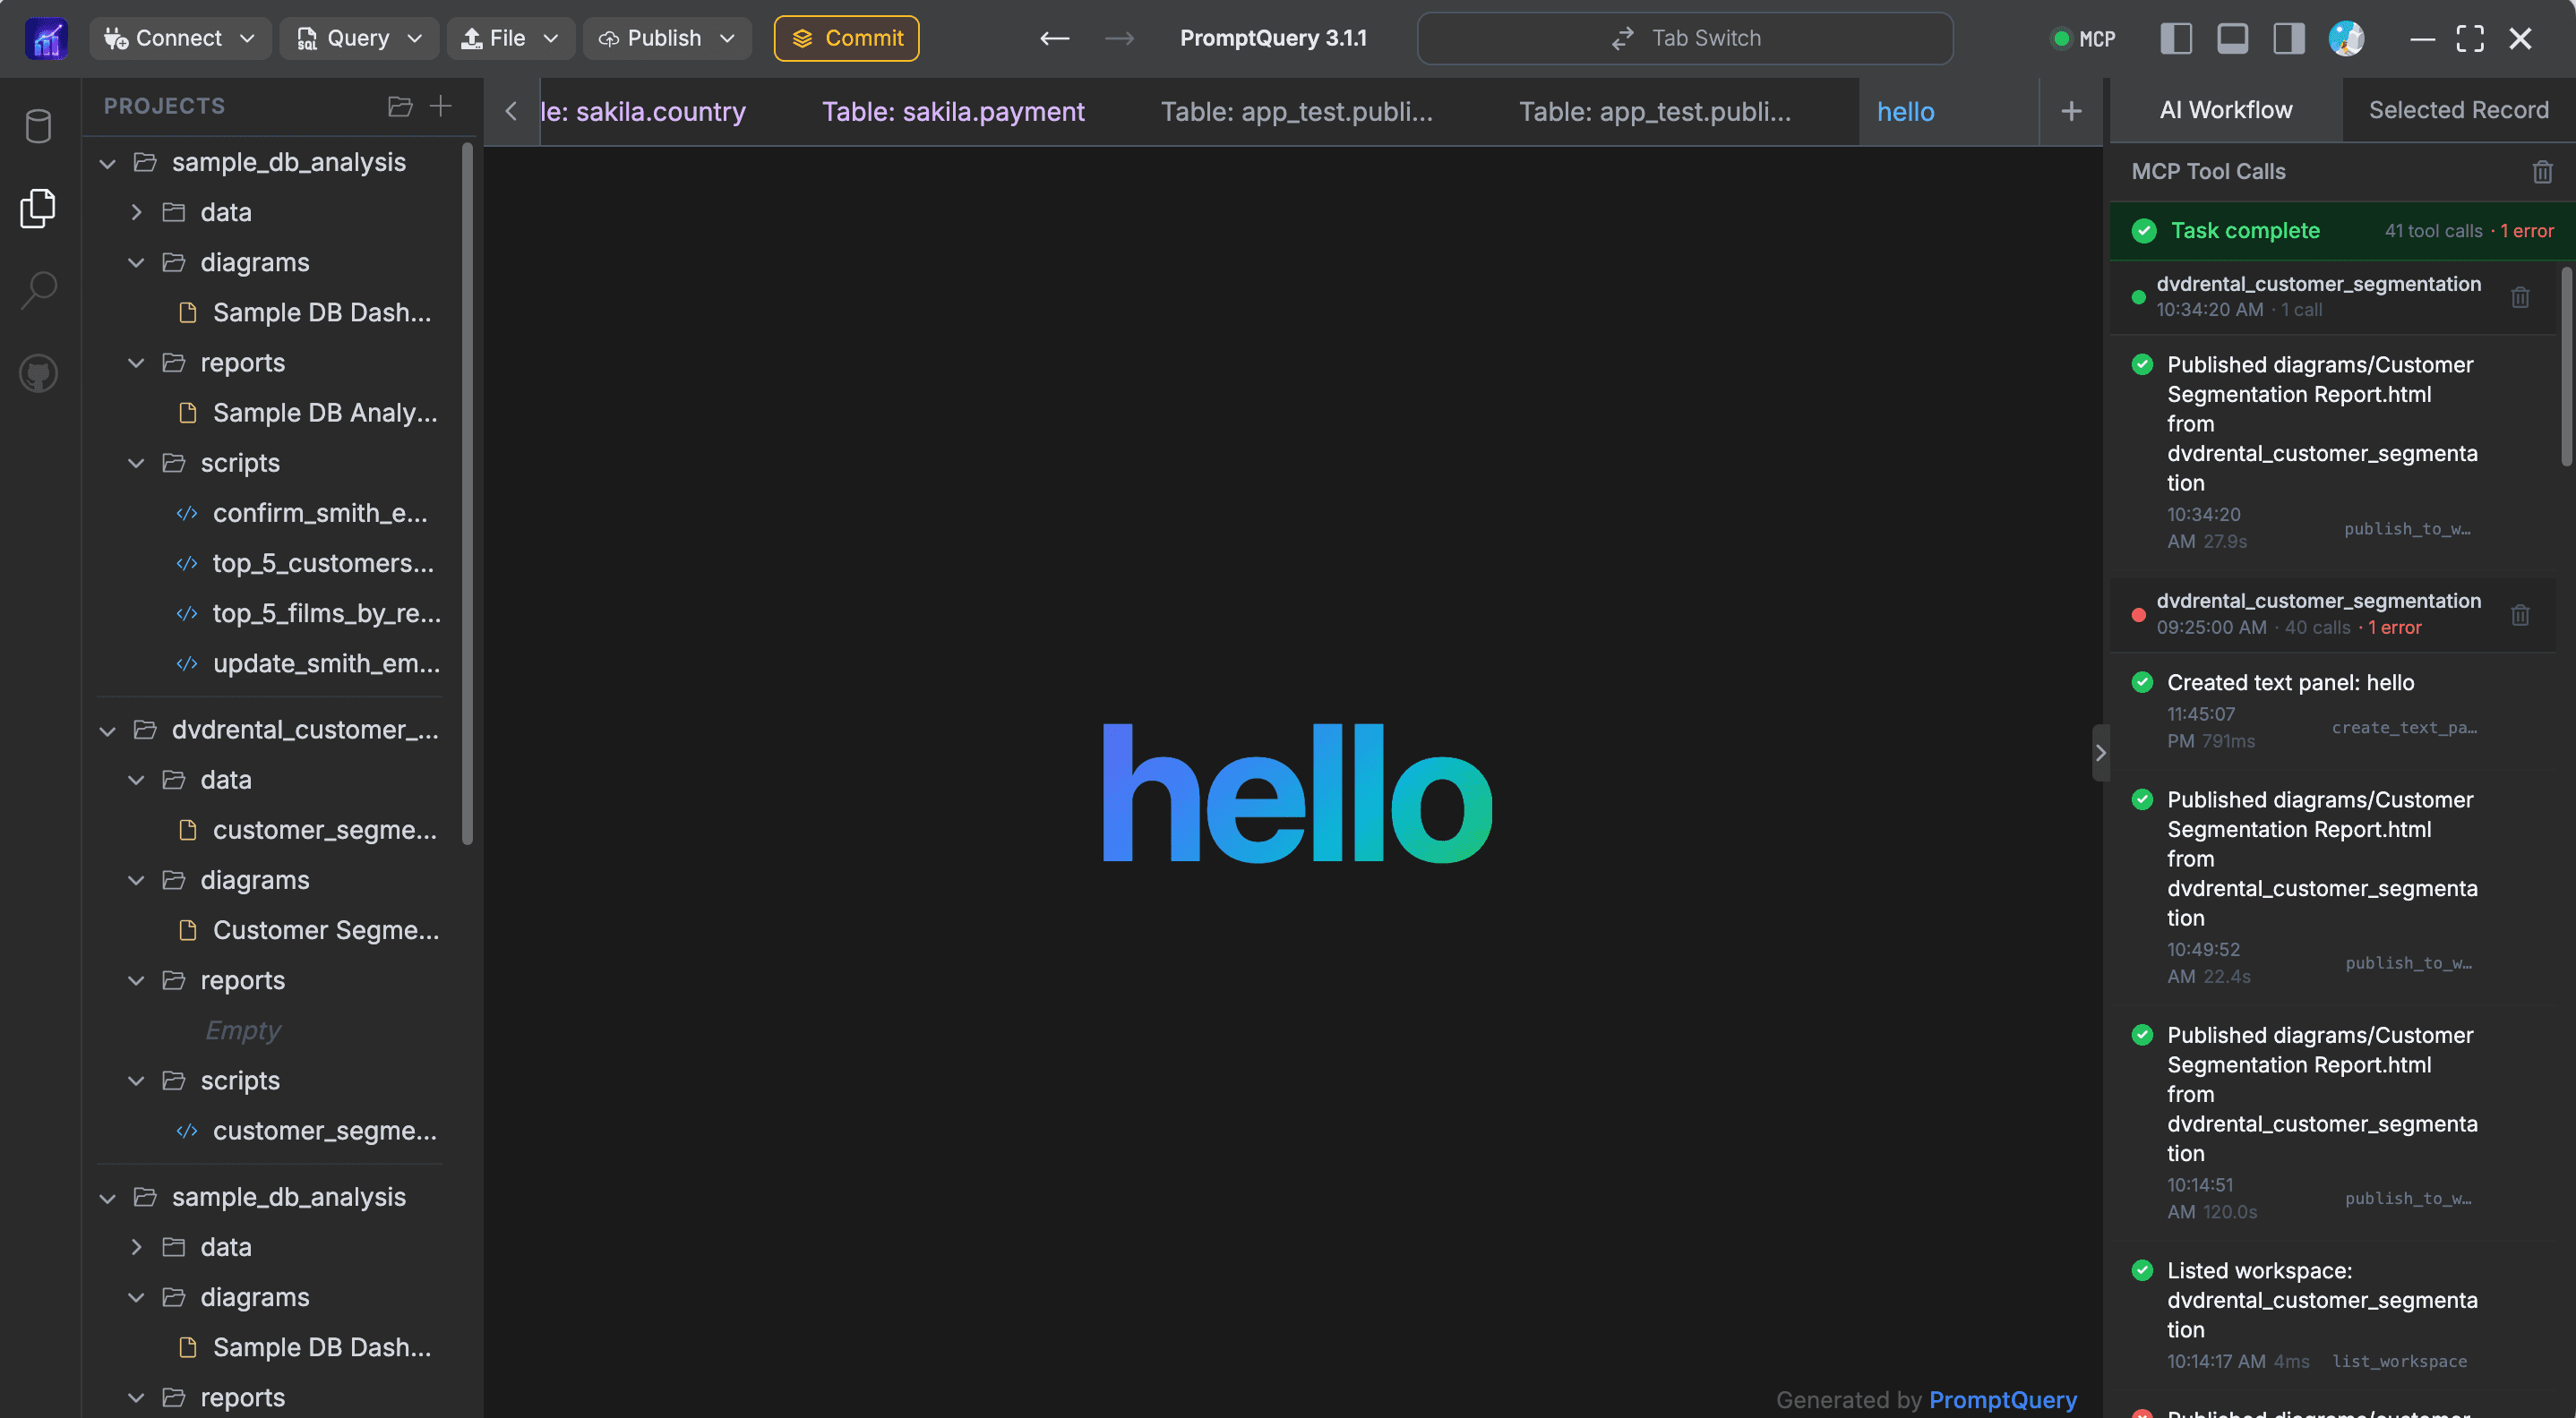Image resolution: width=2576 pixels, height=1418 pixels.
Task: Open the files explorer sidebar icon
Action: pyautogui.click(x=39, y=208)
